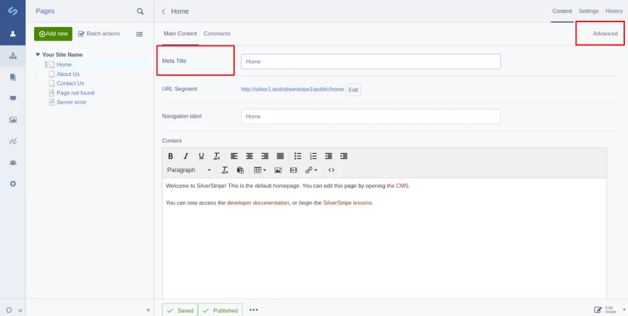628x316 pixels.
Task: Toggle Batch actions checkbox
Action: 81,34
